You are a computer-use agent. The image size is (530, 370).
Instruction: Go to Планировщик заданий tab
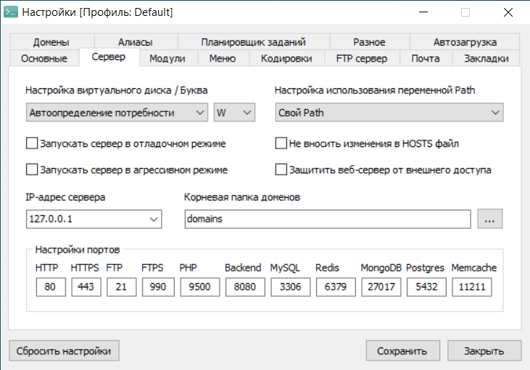[x=254, y=42]
